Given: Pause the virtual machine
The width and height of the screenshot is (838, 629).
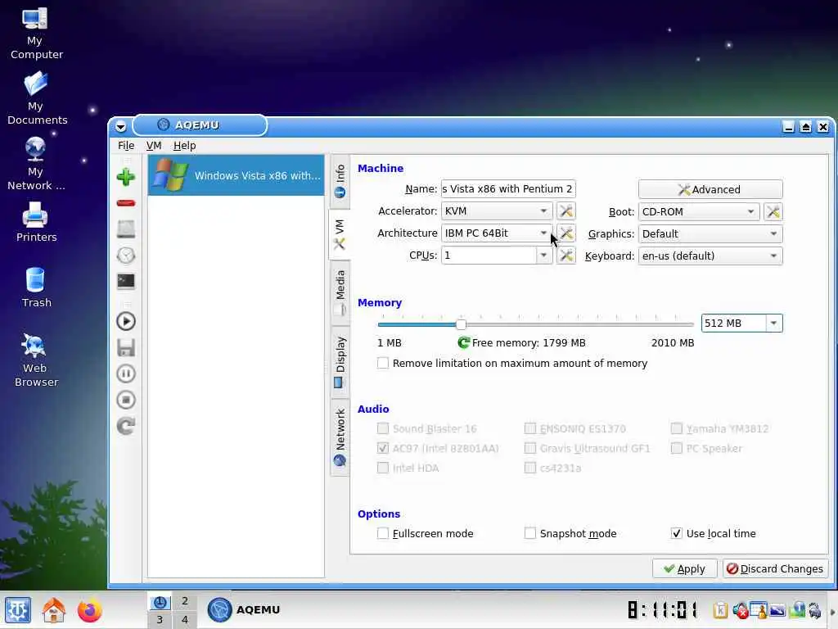Looking at the screenshot, I should click(x=125, y=373).
